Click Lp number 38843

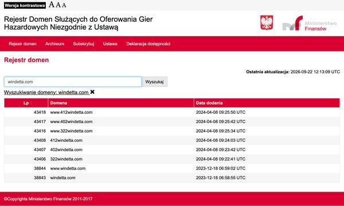(40, 178)
